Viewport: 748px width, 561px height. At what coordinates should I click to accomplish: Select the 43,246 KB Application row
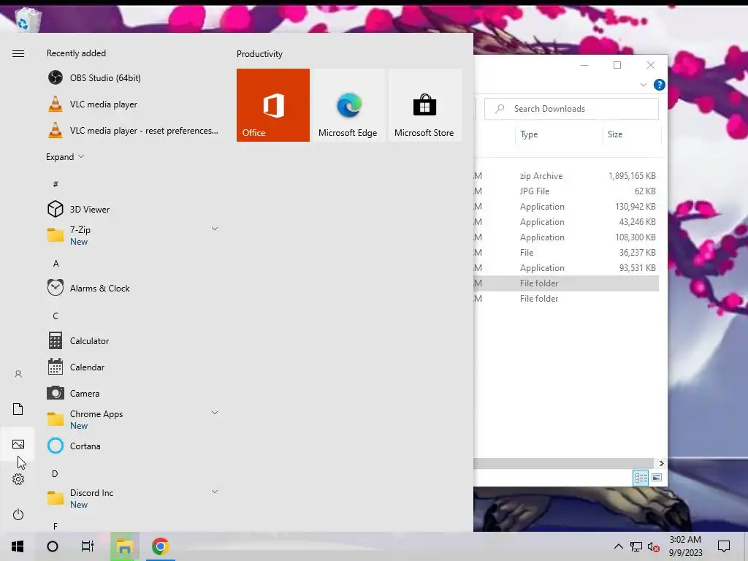pyautogui.click(x=566, y=222)
